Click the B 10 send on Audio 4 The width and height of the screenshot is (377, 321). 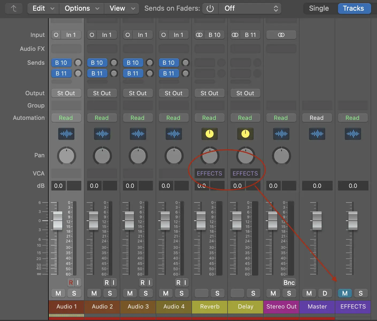pyautogui.click(x=169, y=63)
